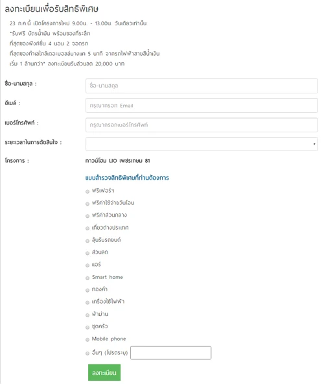Select the เที่ยวต่างประเทศ radio option

[87, 228]
